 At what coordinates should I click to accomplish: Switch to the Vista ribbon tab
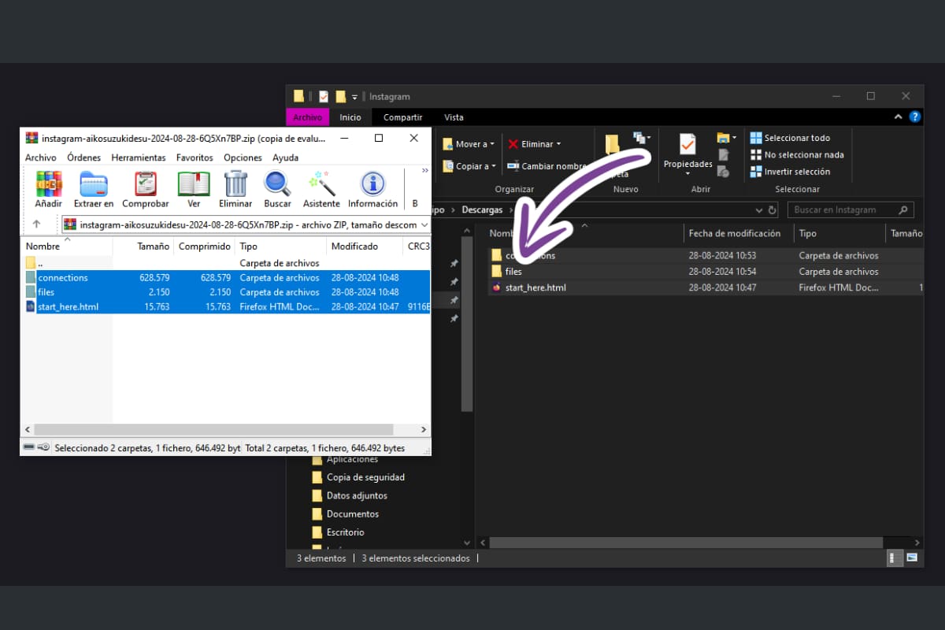(x=454, y=117)
